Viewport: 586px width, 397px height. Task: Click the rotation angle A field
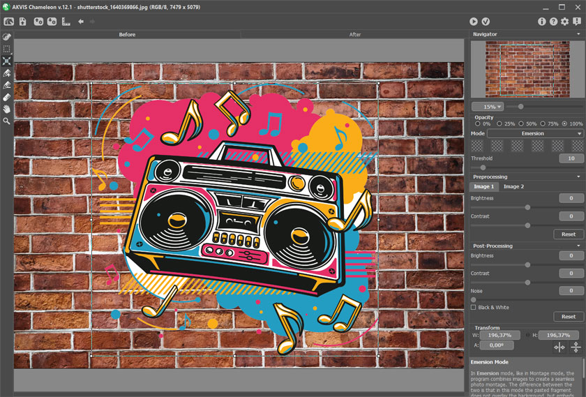pos(496,345)
